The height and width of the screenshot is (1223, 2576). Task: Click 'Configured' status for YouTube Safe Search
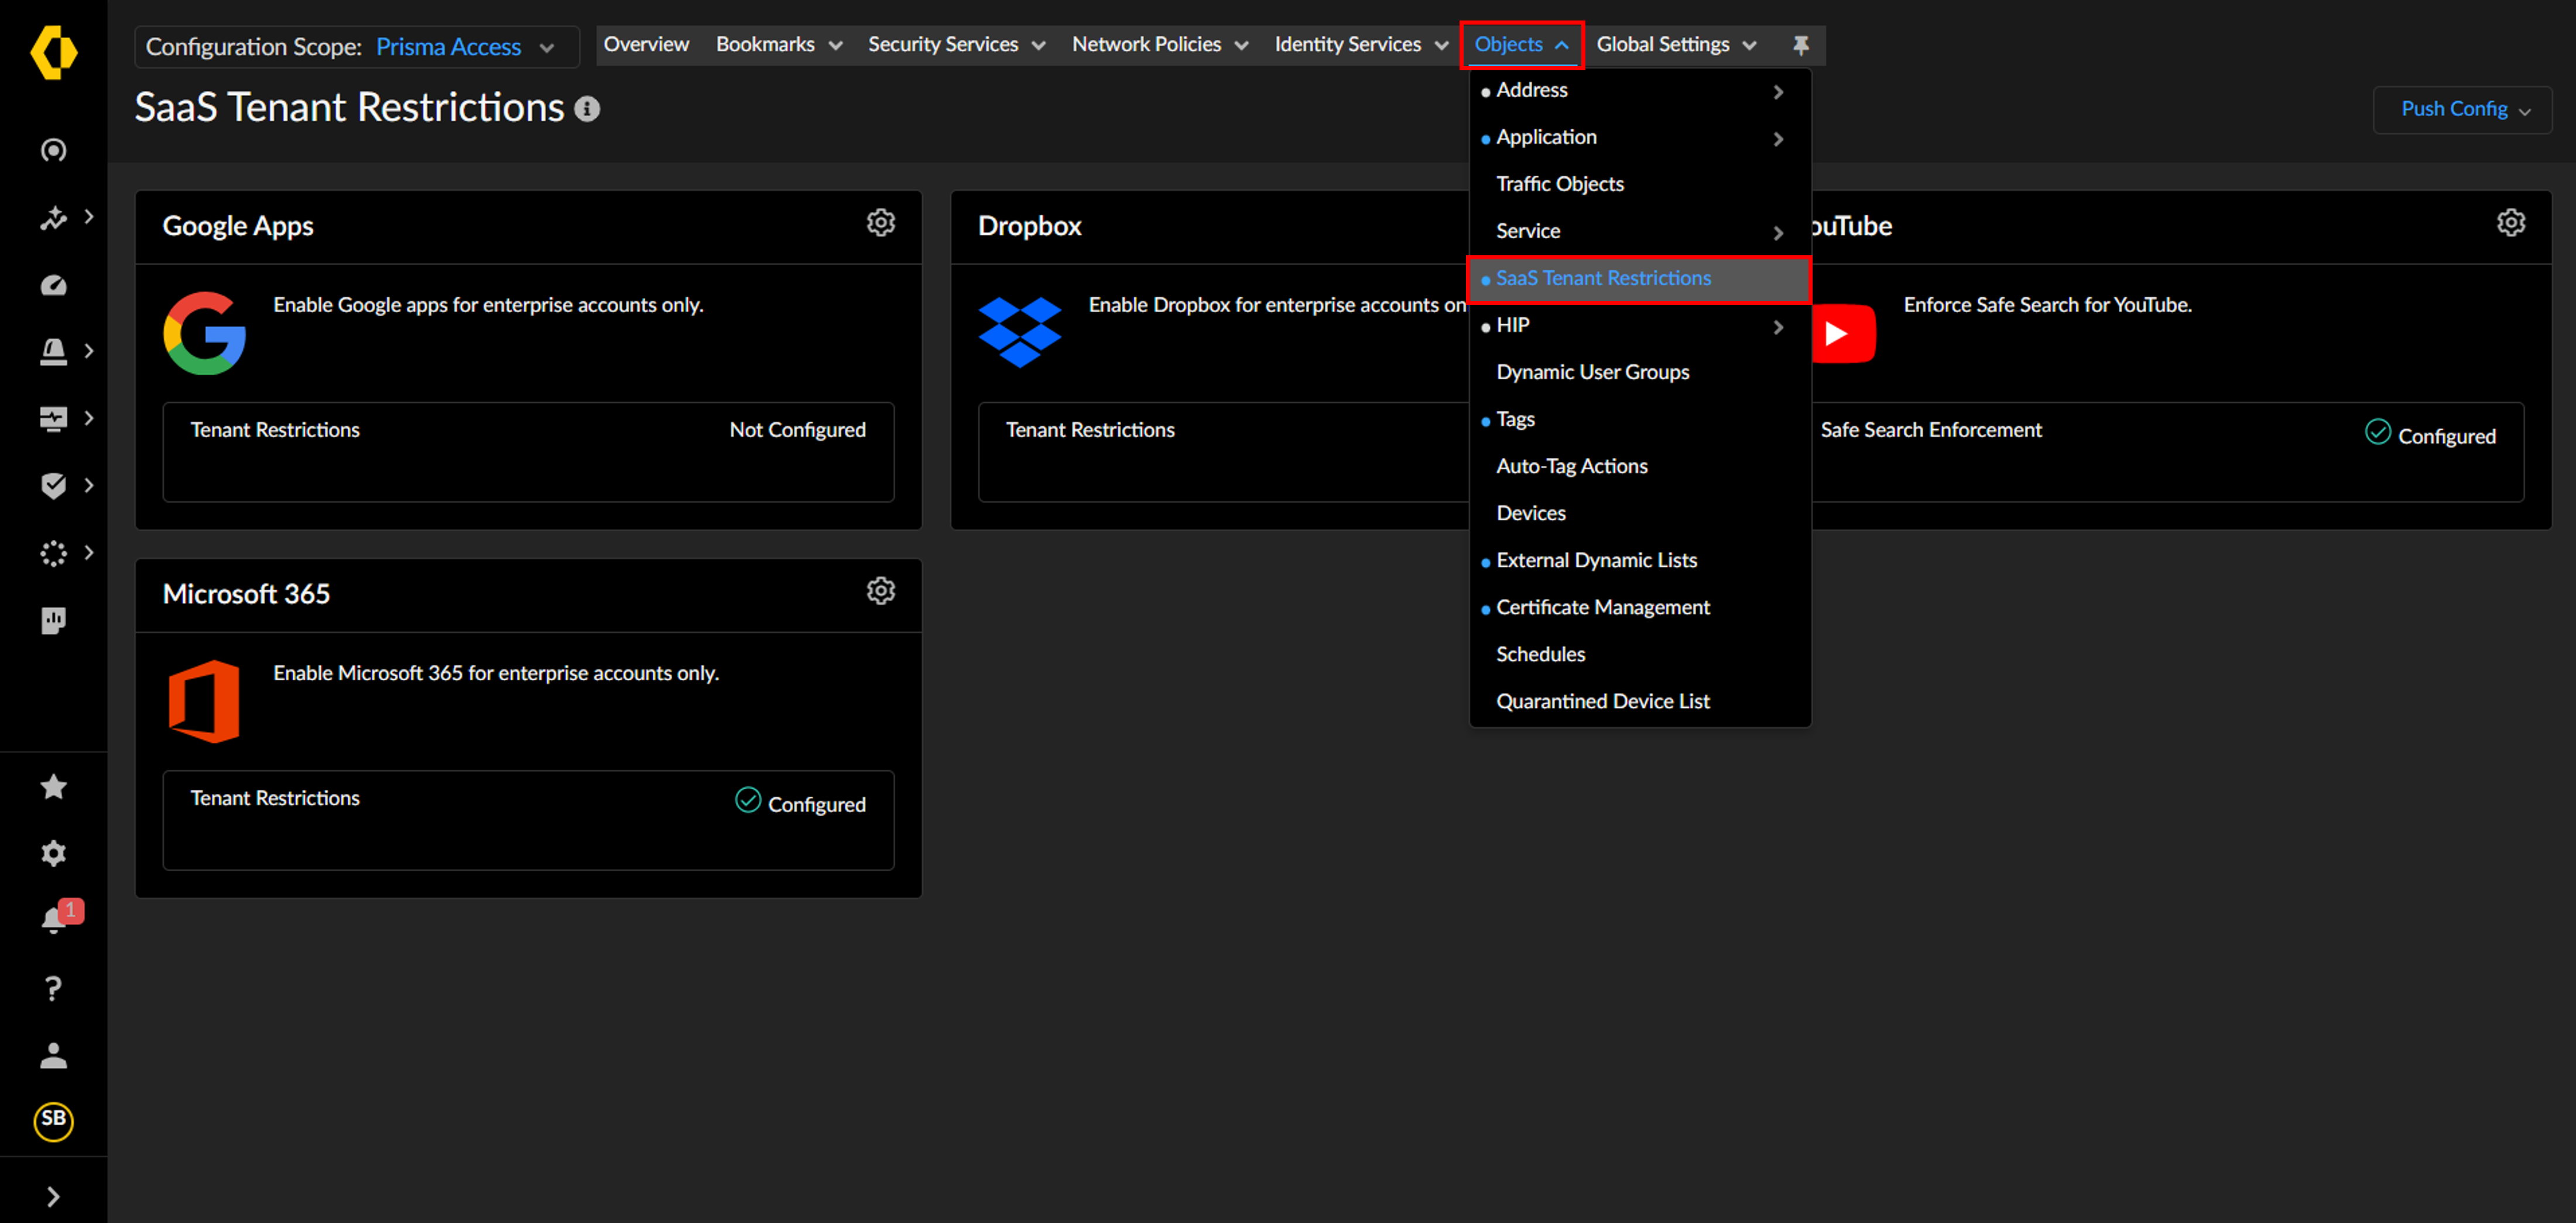pyautogui.click(x=2431, y=434)
